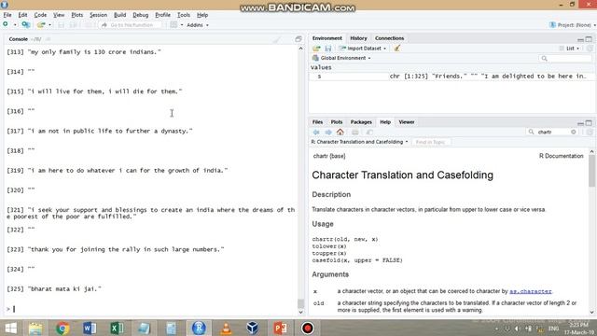The height and width of the screenshot is (336, 597).
Task: Click the Environment refresh icon
Action: coord(590,49)
